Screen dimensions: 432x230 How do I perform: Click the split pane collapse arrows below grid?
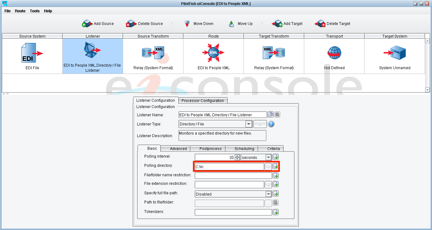[6, 94]
